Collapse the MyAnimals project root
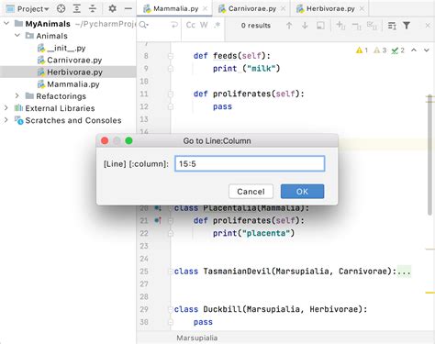This screenshot has height=344, width=435. [6, 23]
